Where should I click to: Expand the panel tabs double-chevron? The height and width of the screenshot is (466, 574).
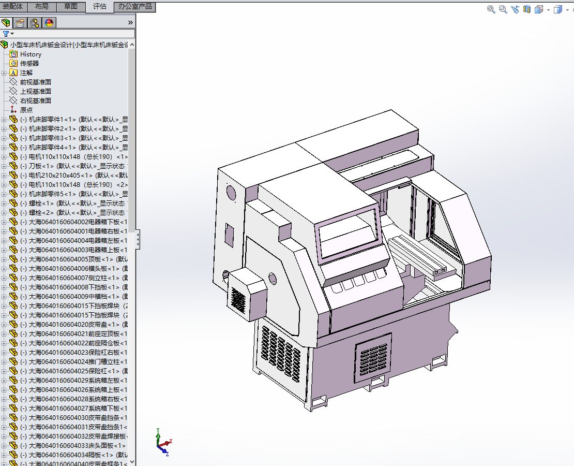tap(130, 23)
